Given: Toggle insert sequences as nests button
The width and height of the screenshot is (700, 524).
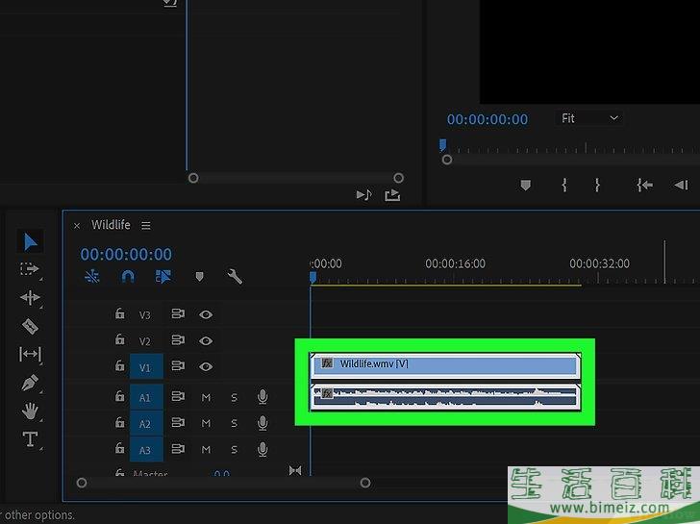Looking at the screenshot, I should tap(92, 277).
